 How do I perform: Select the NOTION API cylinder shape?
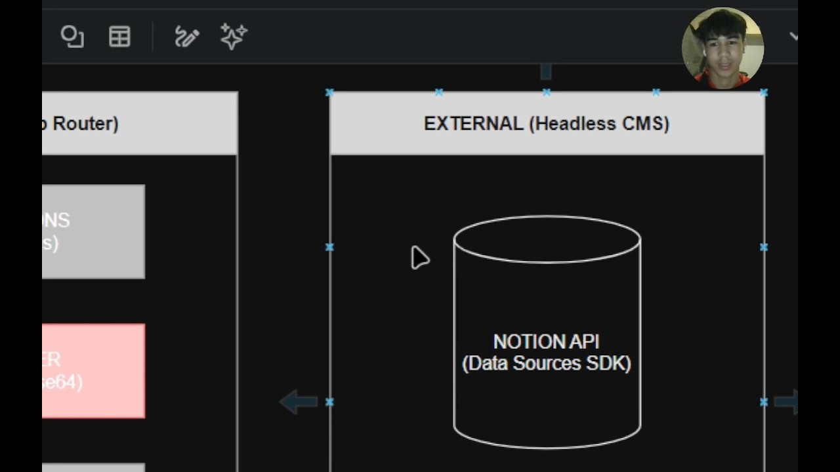coord(547,332)
